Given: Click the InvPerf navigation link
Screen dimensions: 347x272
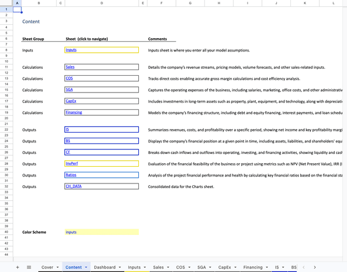Looking at the screenshot, I should pyautogui.click(x=72, y=164).
